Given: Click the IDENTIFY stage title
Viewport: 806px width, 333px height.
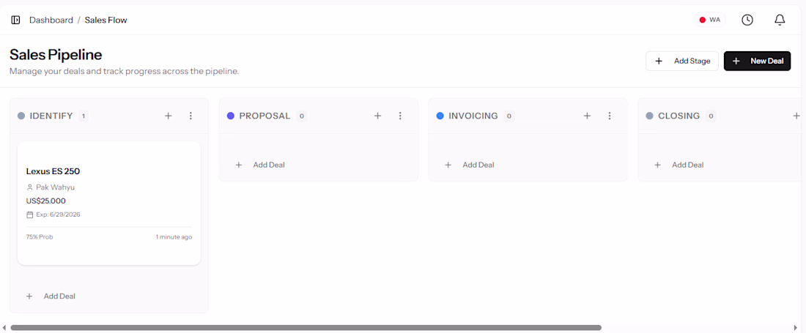Looking at the screenshot, I should 51,116.
